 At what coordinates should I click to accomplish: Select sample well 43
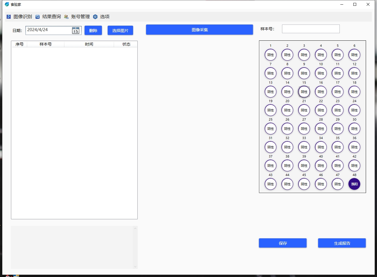(x=270, y=184)
